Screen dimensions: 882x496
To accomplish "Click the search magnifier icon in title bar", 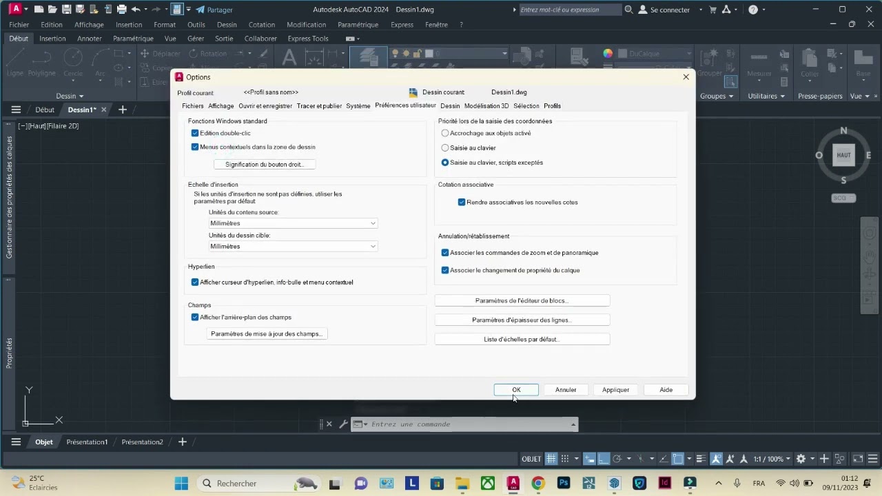I will (x=628, y=10).
